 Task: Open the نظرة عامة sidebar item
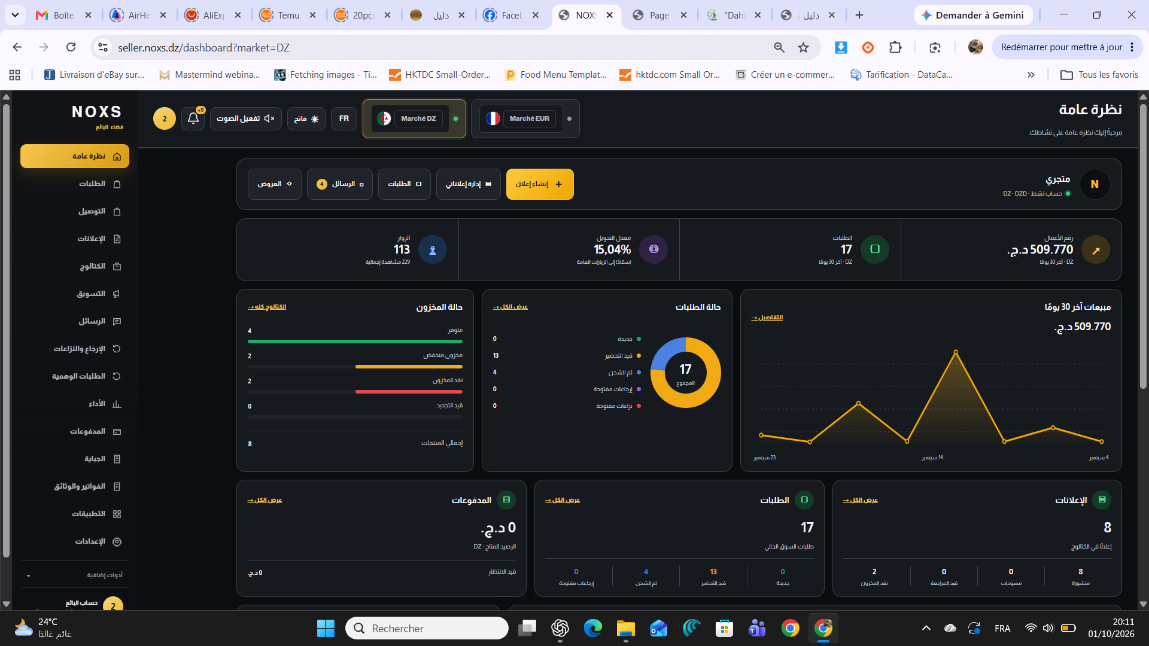(x=75, y=156)
